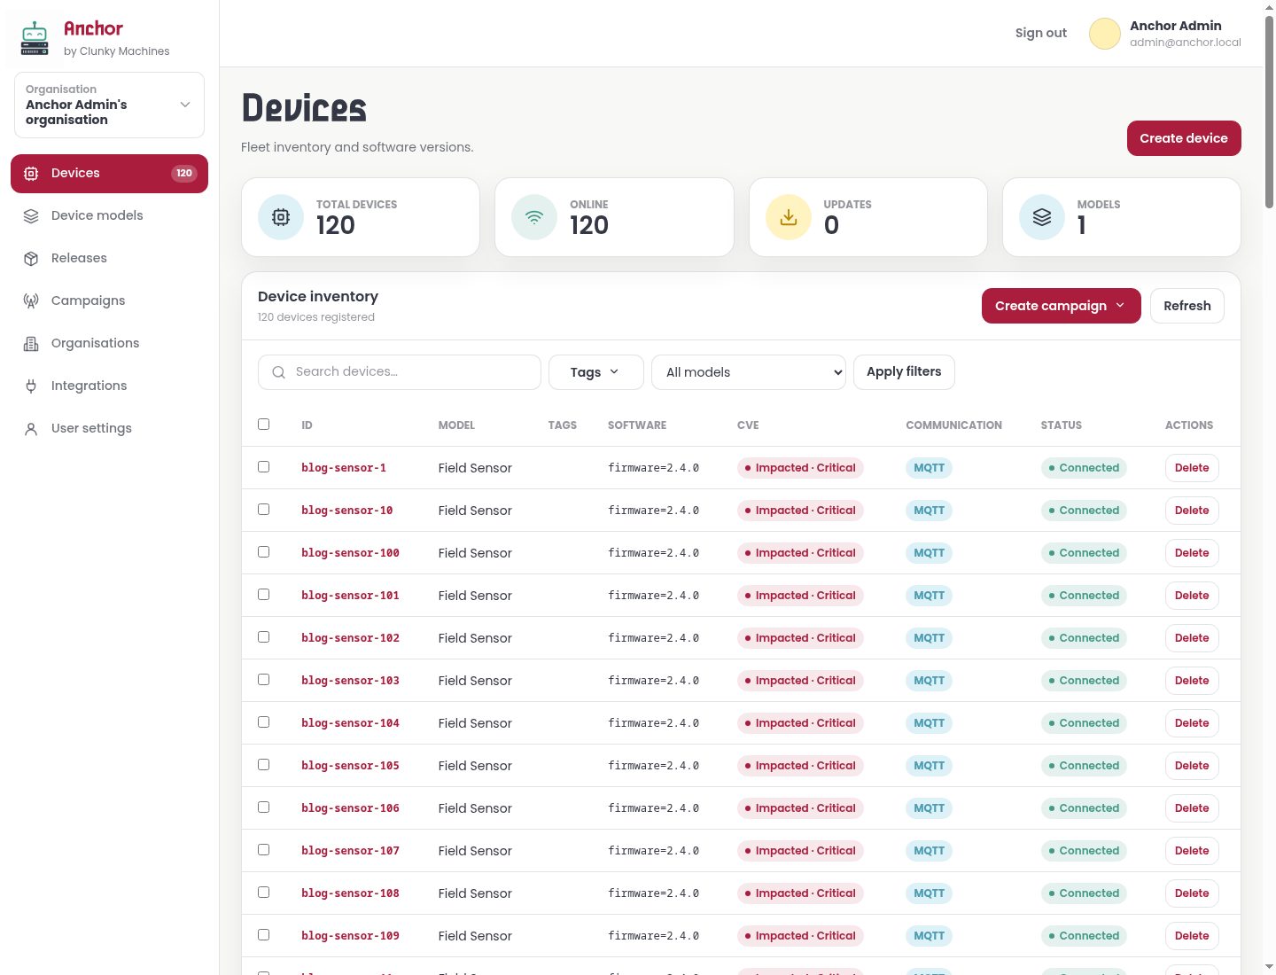Click the Search devices input field

[x=400, y=372]
